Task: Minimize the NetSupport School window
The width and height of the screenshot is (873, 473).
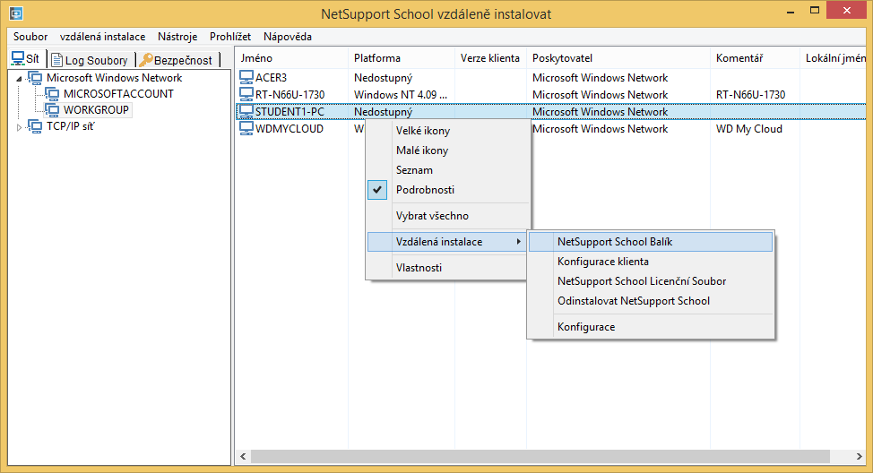Action: 791,11
